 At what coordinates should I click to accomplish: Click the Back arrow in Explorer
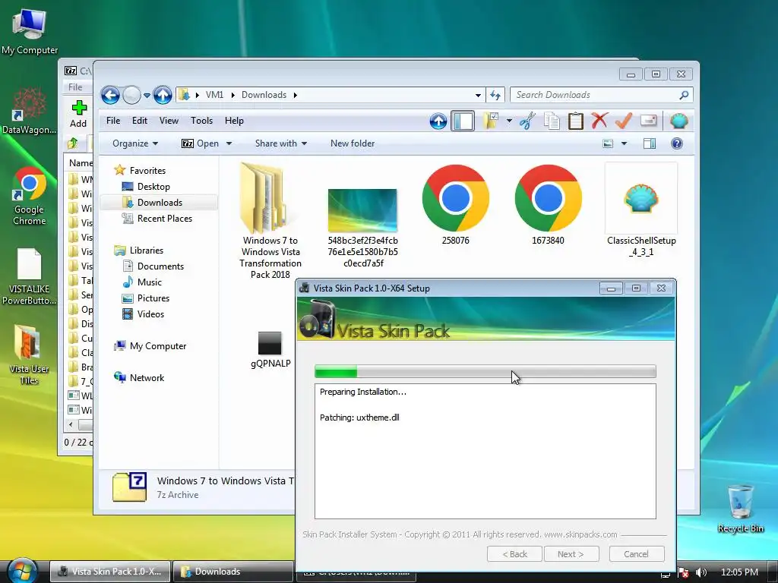pos(110,95)
